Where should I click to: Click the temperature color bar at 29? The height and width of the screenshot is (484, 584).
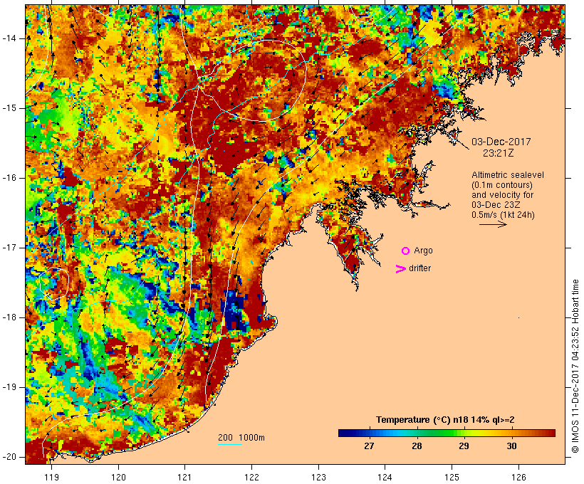[x=464, y=433]
